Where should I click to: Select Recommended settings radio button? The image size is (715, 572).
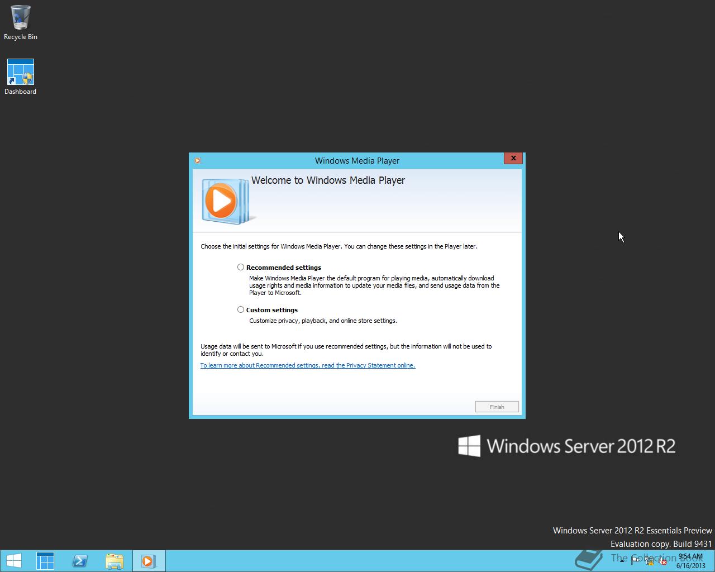click(241, 267)
